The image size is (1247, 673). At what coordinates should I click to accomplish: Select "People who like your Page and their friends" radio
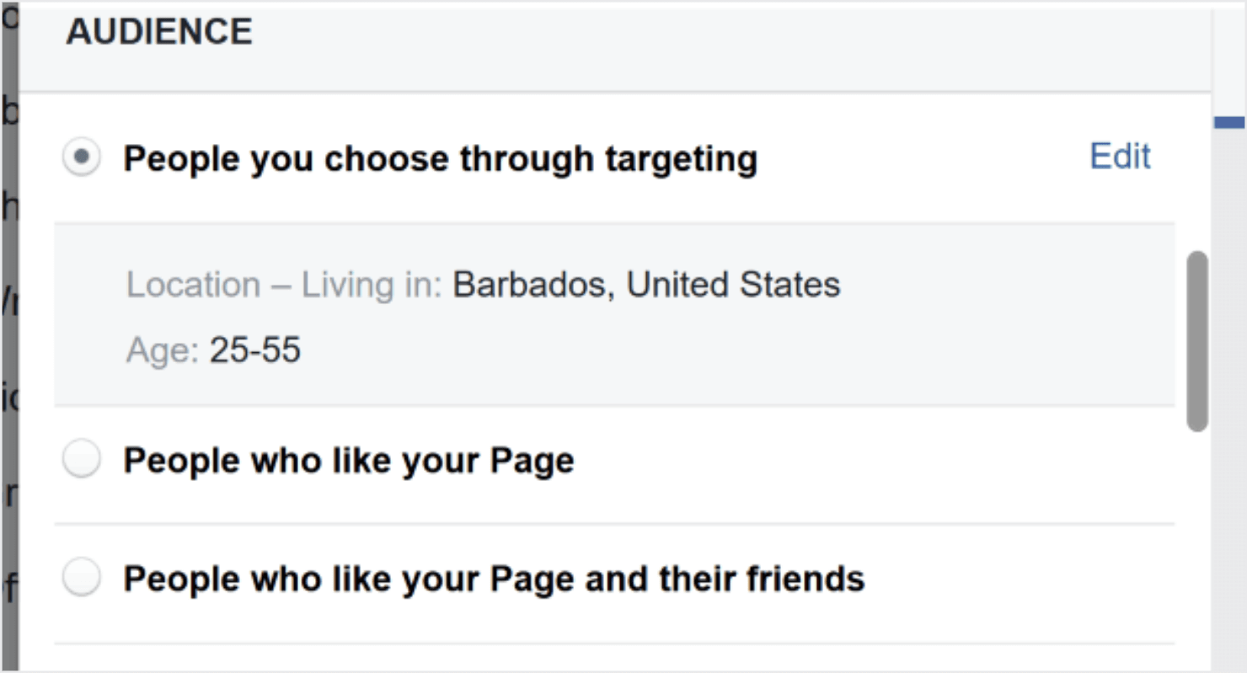click(82, 578)
